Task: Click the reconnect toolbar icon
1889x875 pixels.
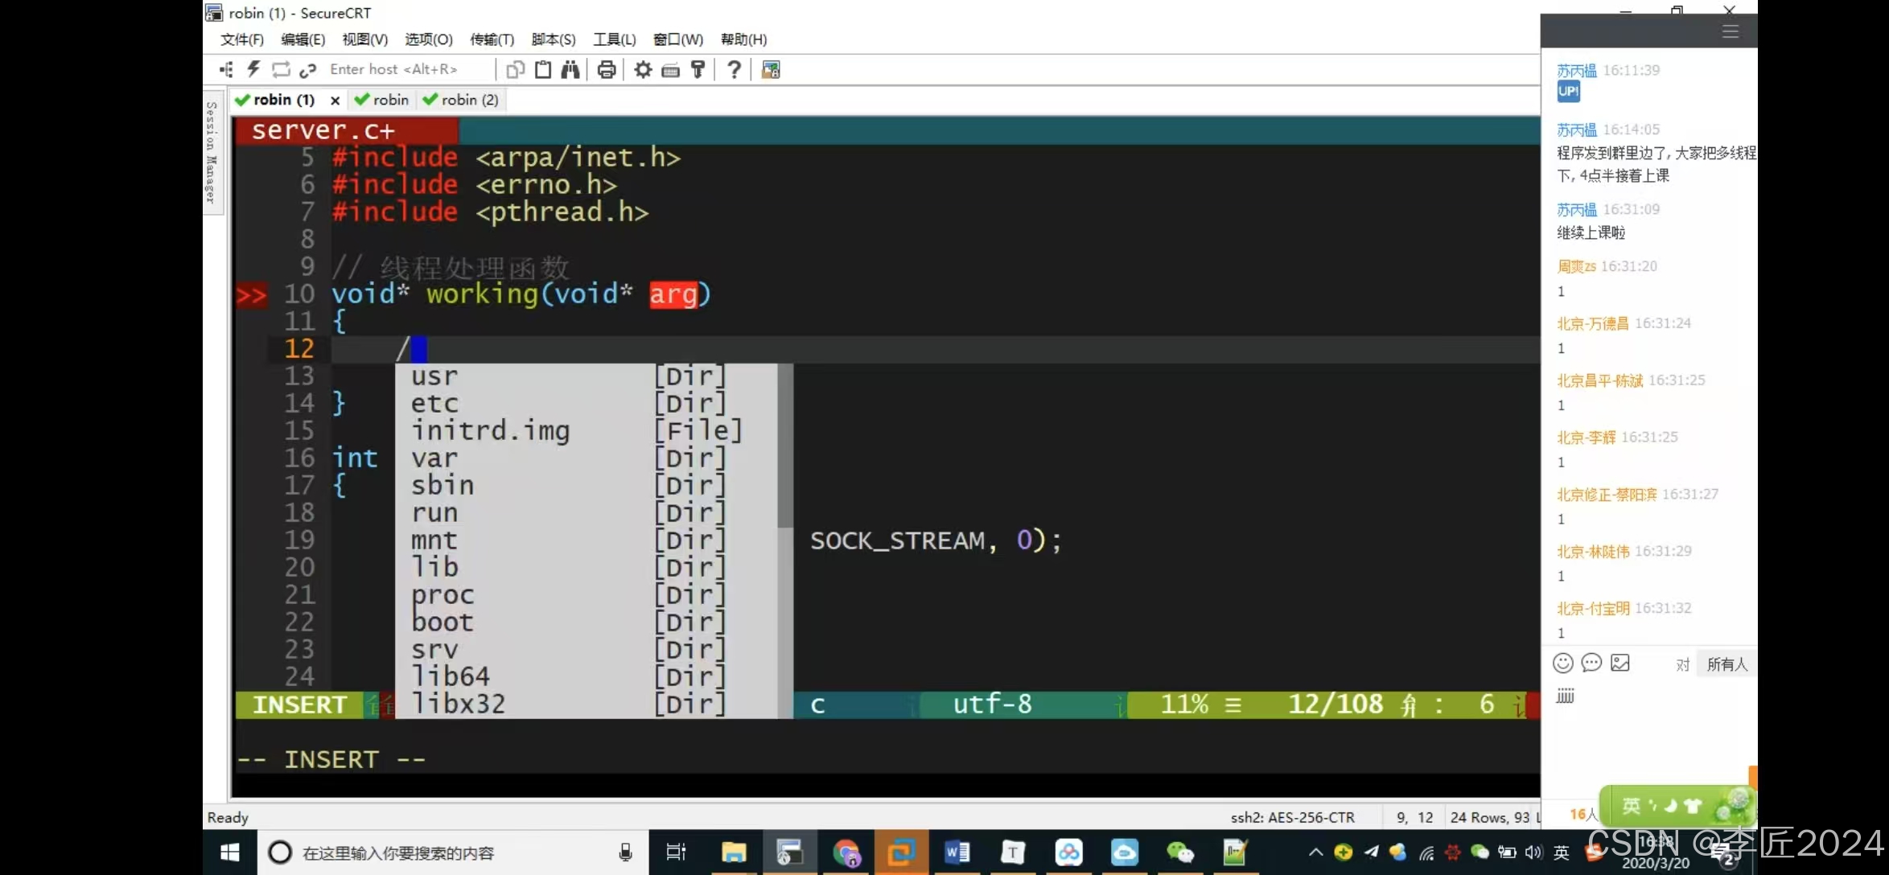Action: click(x=281, y=69)
